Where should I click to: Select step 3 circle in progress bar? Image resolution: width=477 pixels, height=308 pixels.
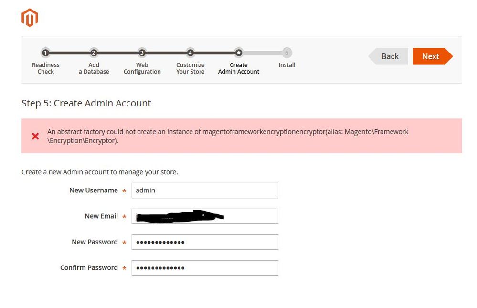pos(142,53)
